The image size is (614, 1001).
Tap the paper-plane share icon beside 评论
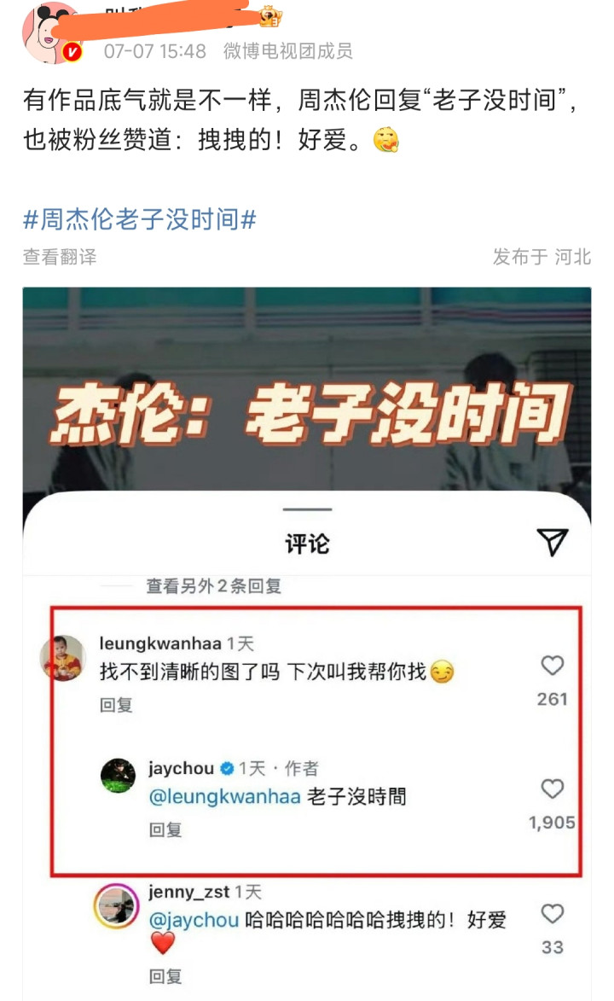coord(553,543)
